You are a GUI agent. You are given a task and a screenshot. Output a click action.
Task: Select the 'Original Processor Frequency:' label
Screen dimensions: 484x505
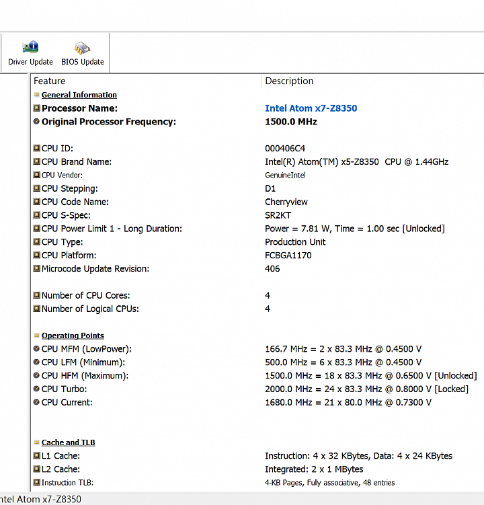pyautogui.click(x=109, y=122)
